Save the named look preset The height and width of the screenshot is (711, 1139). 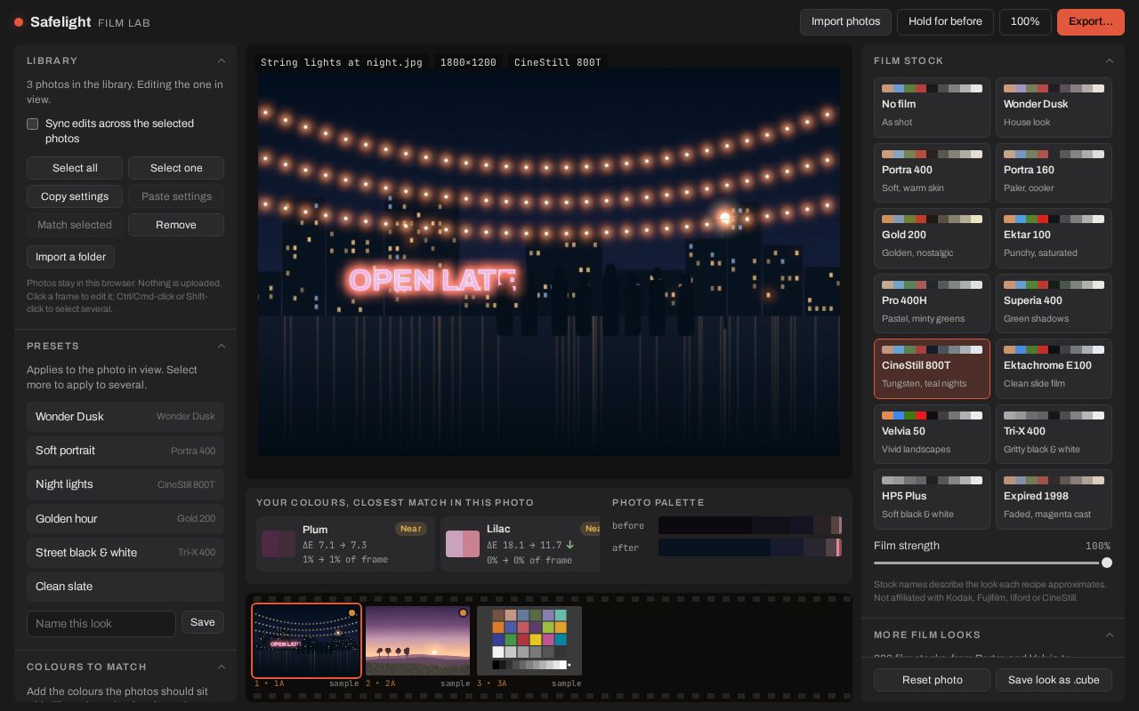pos(203,622)
